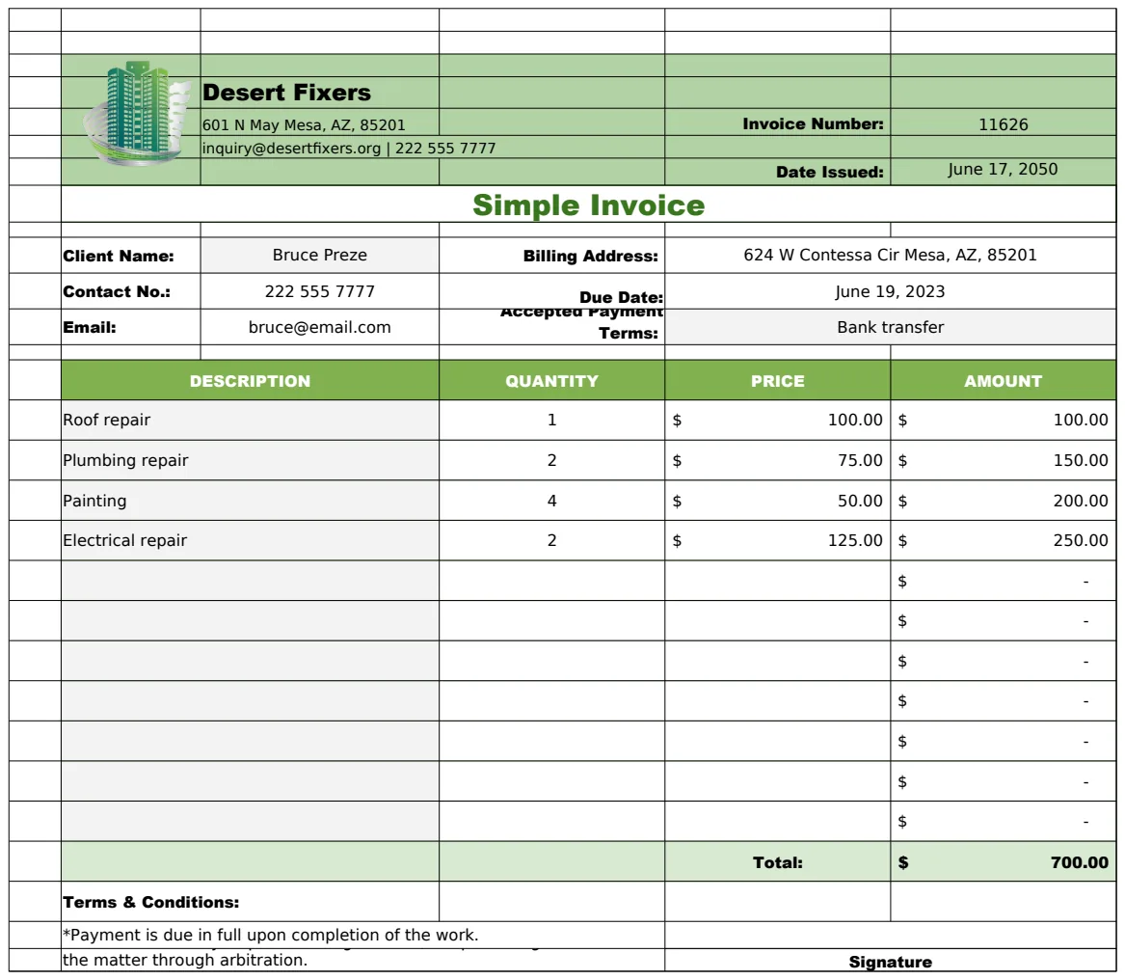This screenshot has width=1125, height=980.
Task: Click the inquiry@desertfixers.org contact line
Action: click(x=349, y=149)
